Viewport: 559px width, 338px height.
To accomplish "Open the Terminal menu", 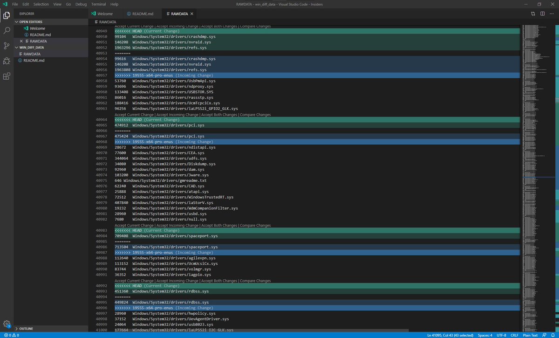I will tap(98, 4).
